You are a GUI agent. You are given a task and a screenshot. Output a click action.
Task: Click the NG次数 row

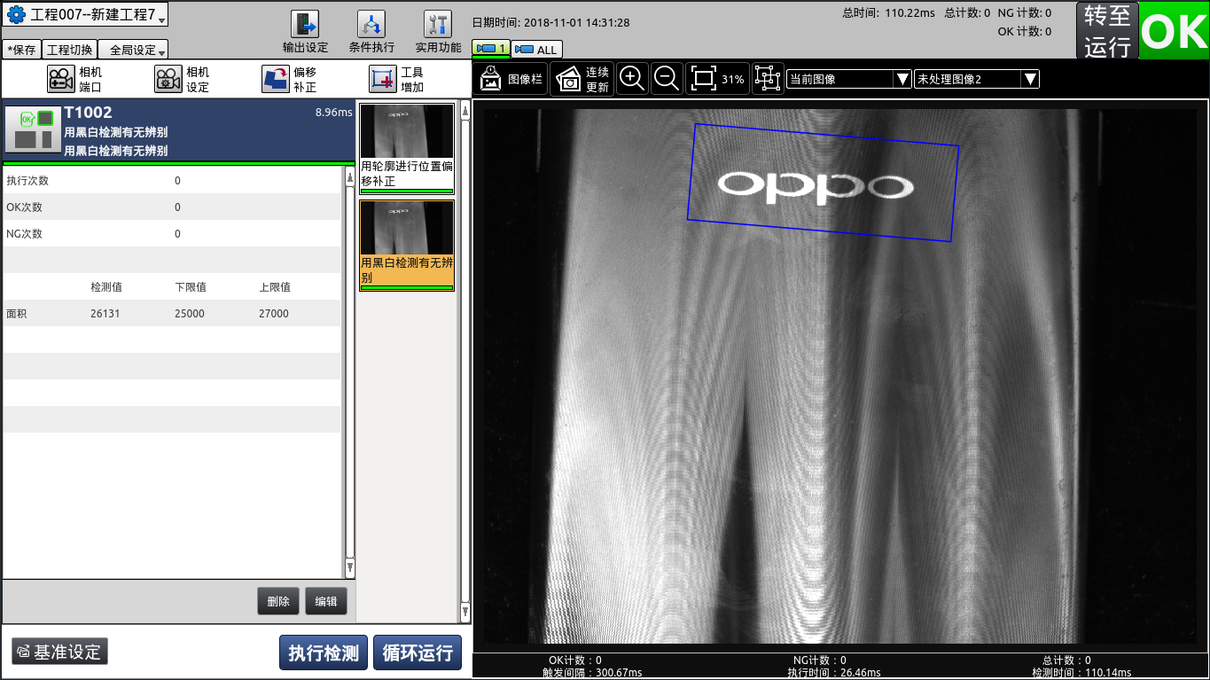(172, 233)
